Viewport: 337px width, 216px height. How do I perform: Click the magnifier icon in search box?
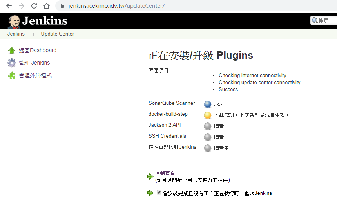pos(314,20)
